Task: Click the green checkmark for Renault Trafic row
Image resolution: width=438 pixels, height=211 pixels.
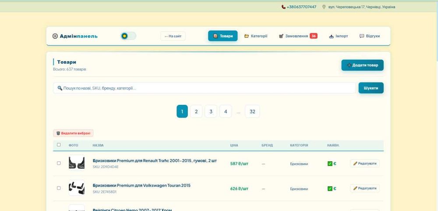Action: pyautogui.click(x=330, y=164)
